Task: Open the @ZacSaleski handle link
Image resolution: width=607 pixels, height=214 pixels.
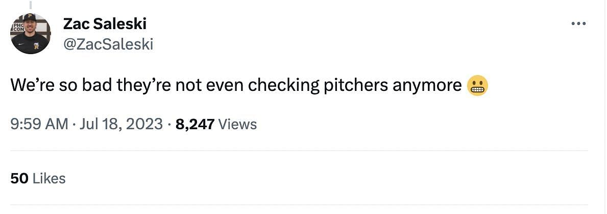Action: (x=108, y=44)
